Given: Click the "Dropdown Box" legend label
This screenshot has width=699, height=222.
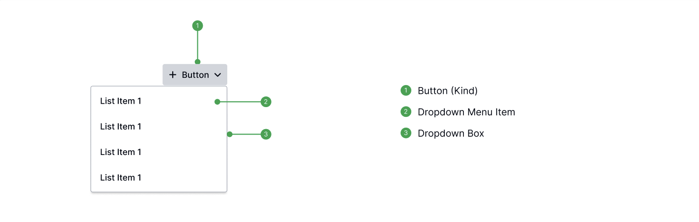Looking at the screenshot, I should click(x=451, y=133).
